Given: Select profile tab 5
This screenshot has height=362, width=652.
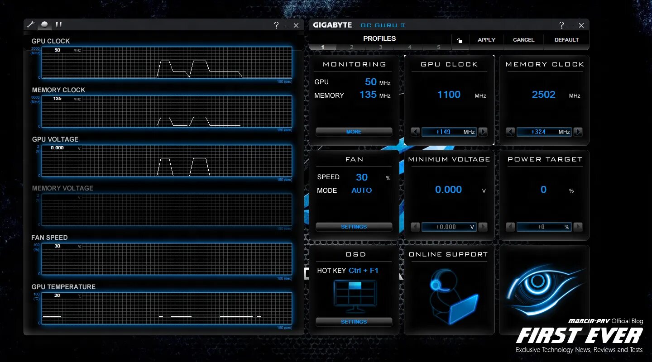Looking at the screenshot, I should [438, 47].
